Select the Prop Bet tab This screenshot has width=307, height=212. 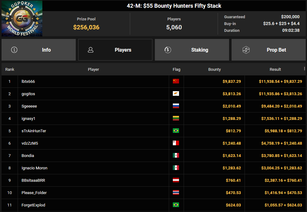(x=269, y=50)
